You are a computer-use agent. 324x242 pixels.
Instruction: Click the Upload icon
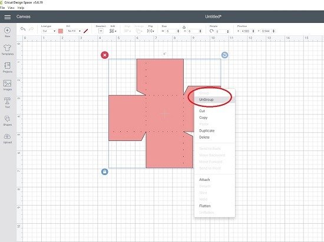pyautogui.click(x=8, y=136)
